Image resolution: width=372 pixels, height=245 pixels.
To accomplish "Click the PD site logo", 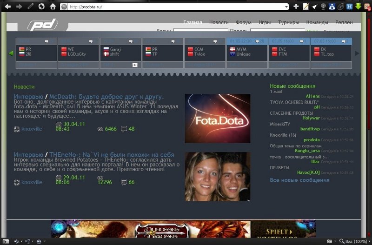I will point(42,25).
